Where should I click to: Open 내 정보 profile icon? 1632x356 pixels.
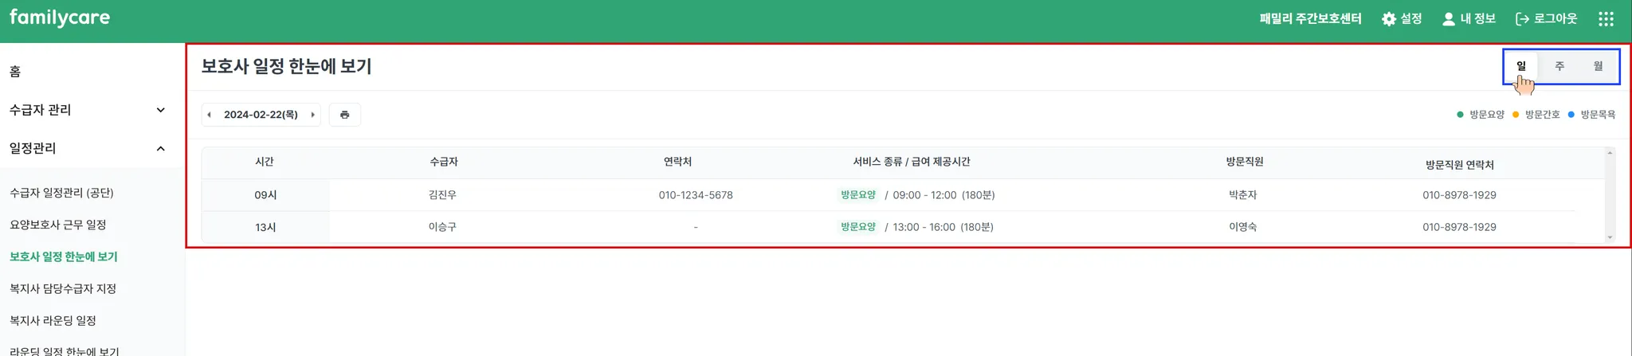coord(1449,19)
